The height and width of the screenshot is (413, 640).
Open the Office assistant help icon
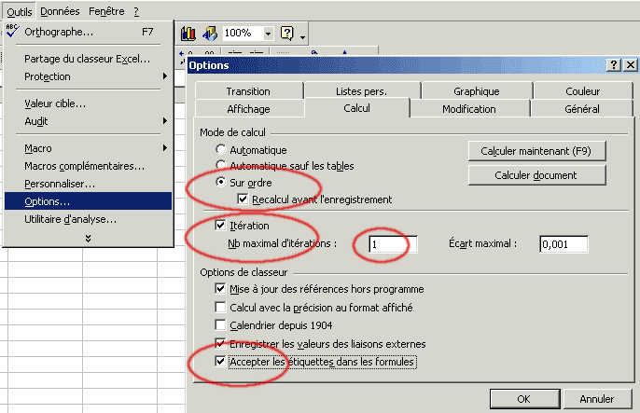click(287, 33)
